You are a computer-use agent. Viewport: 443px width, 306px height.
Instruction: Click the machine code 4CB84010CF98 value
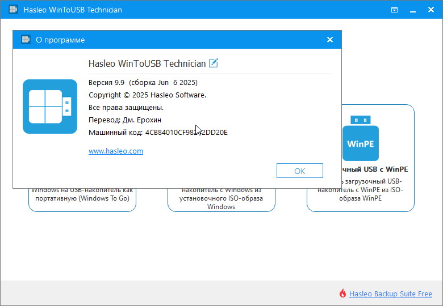[186, 133]
